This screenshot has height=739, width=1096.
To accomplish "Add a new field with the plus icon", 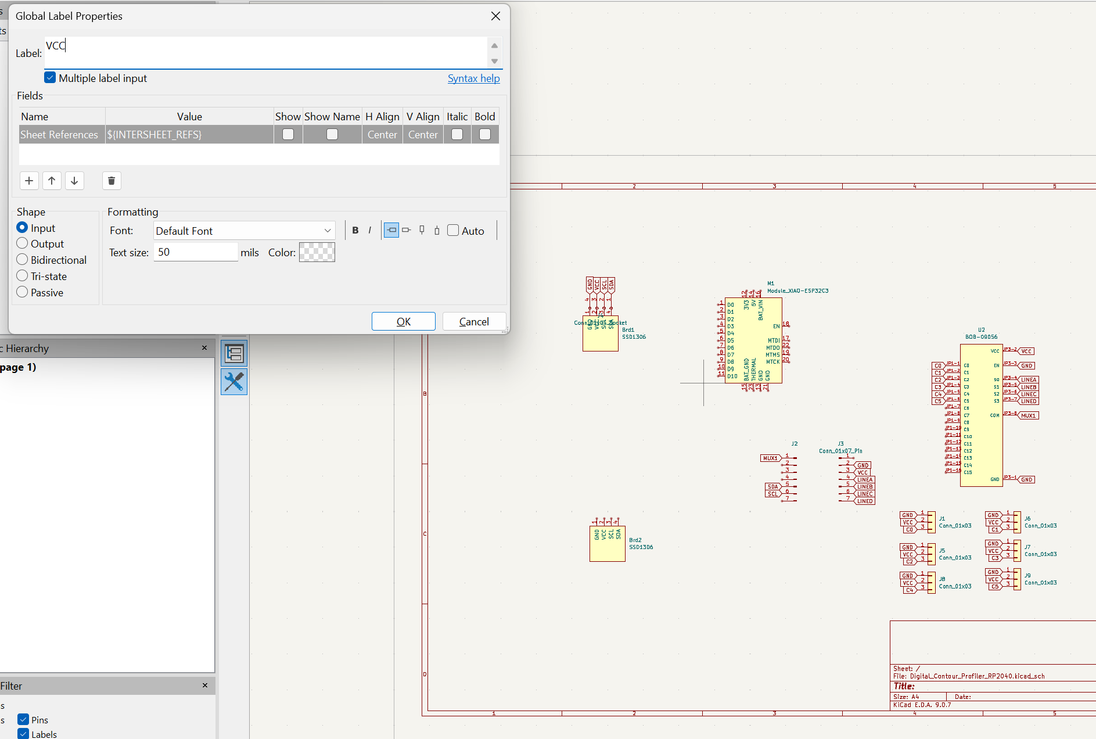I will [x=29, y=181].
